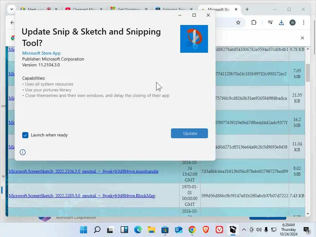Open Task View on taskbar
This screenshot has width=316, height=237.
[110, 230]
